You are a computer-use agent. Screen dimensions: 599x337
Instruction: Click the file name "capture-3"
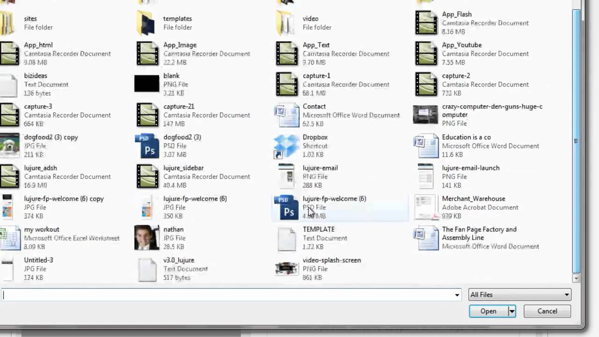click(38, 107)
